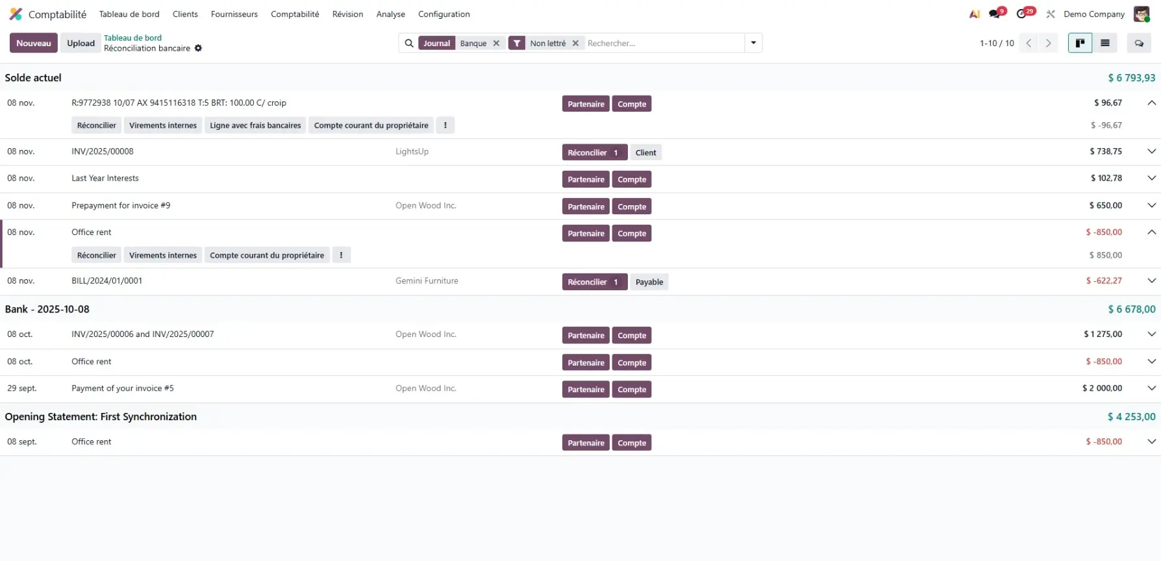Screen dimensions: 1161x561
Task: Open the chatter panel icon
Action: click(x=1139, y=43)
